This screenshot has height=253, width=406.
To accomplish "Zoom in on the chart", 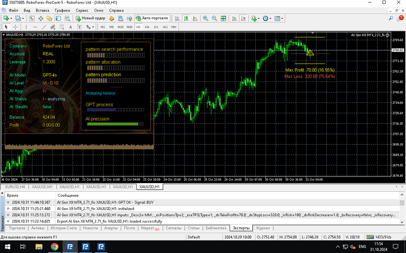I will 205,18.
